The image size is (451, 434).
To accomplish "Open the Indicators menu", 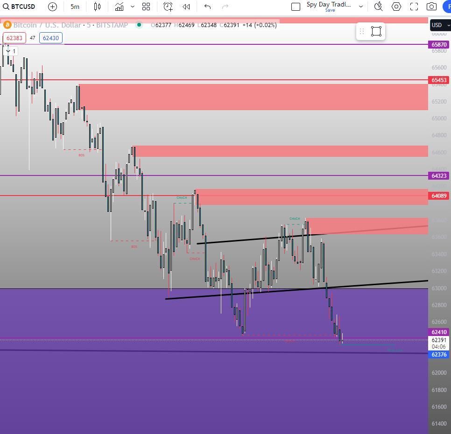I will 119,7.
